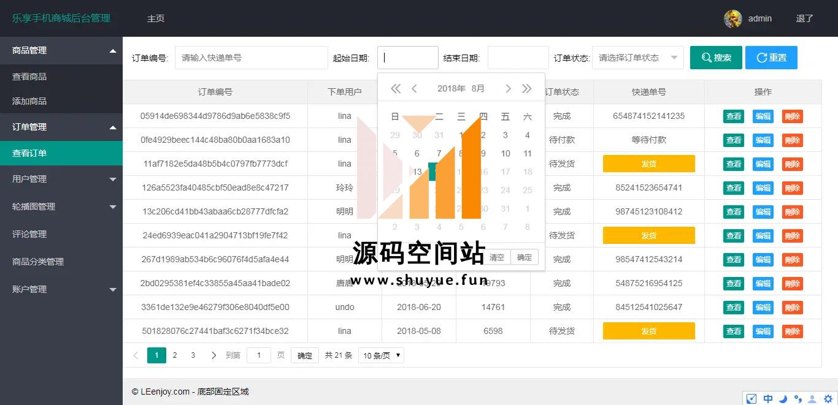Click 清空 to clear the date picker
The width and height of the screenshot is (838, 405).
[496, 257]
